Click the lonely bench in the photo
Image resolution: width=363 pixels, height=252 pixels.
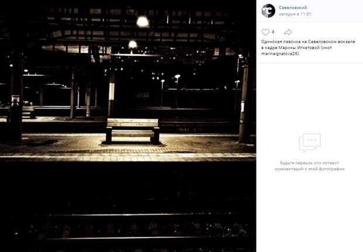(133, 131)
